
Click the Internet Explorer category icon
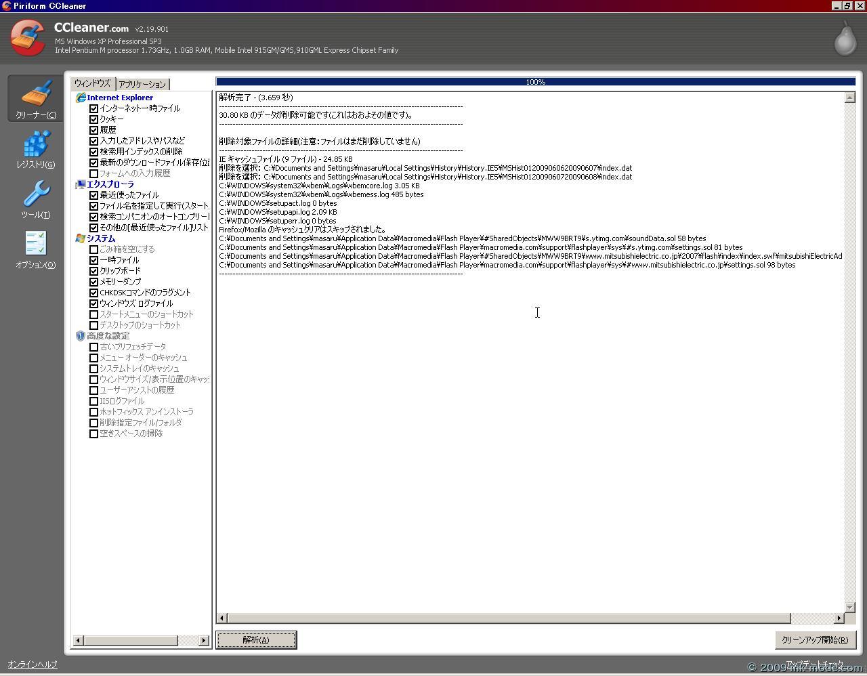coord(81,98)
